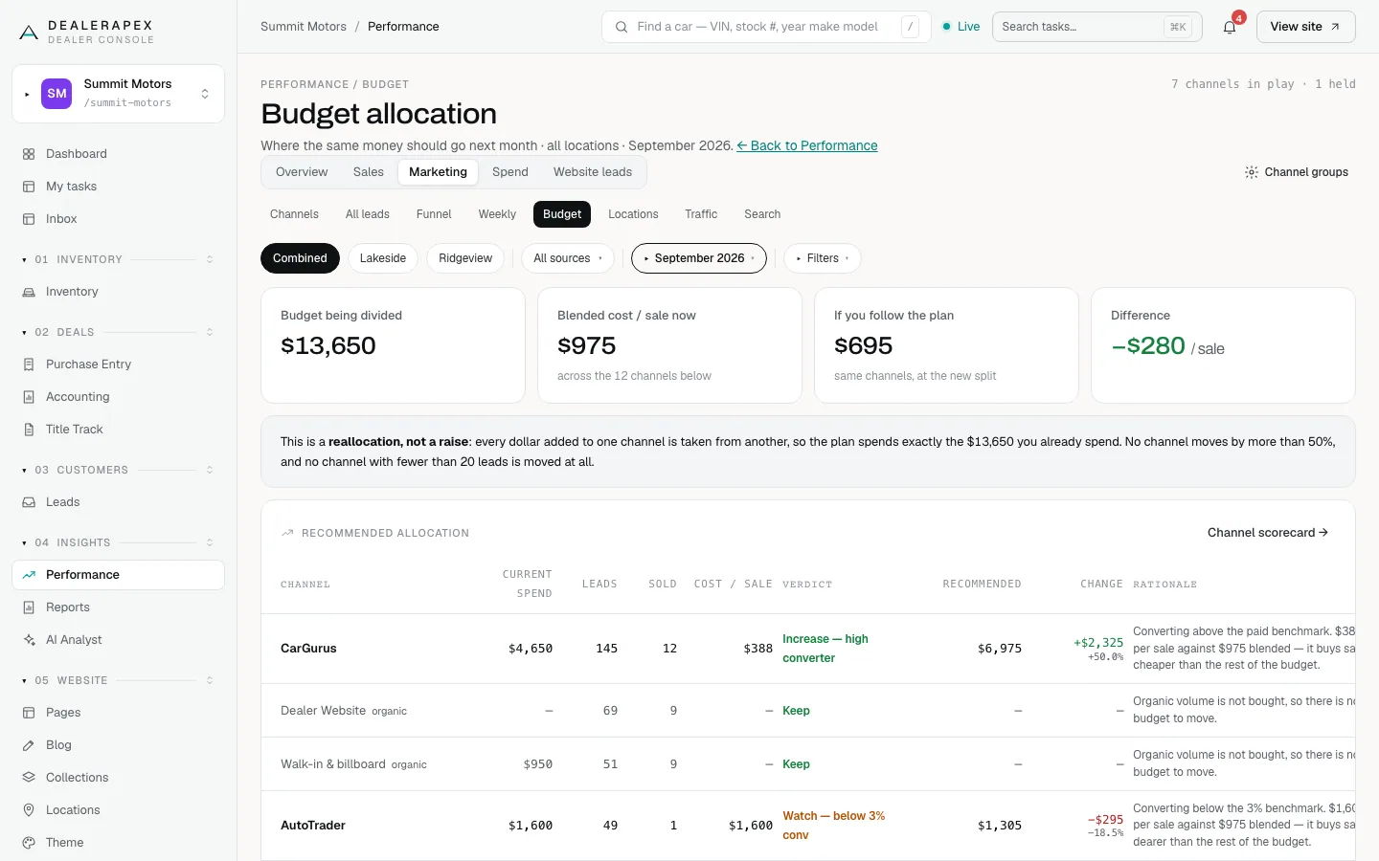Screen dimensions: 1379x861
Task: Open the Channel scorecard link
Action: 1267,533
